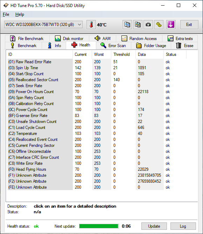Select the Start/Stop Count row

[x=97, y=74]
